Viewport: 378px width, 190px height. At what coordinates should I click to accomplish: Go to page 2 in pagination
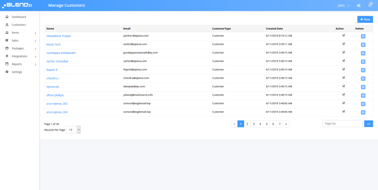pos(247,124)
